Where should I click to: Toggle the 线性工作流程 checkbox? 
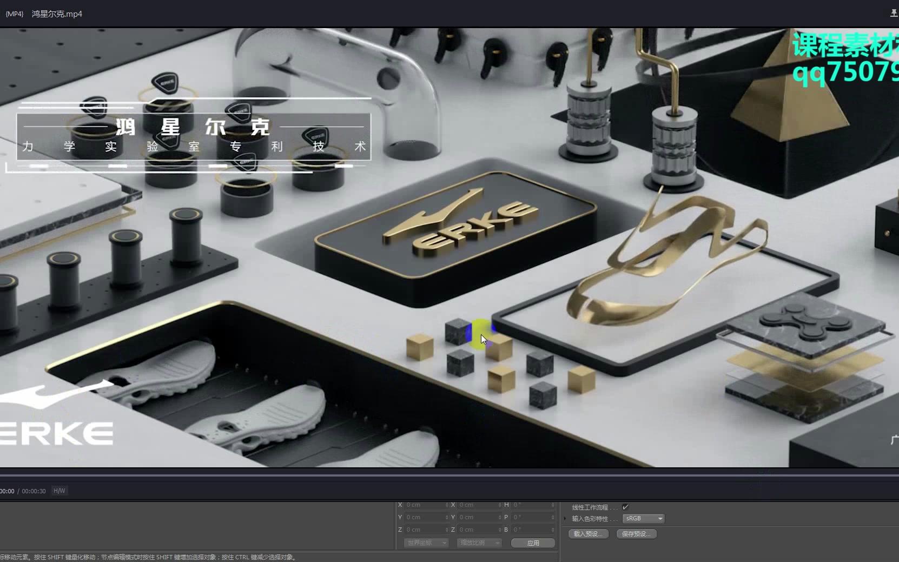(625, 507)
